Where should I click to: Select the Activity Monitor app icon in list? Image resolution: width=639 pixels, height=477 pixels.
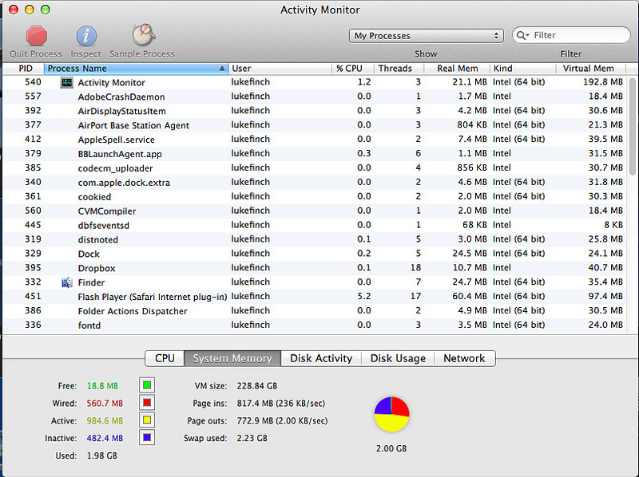(66, 83)
